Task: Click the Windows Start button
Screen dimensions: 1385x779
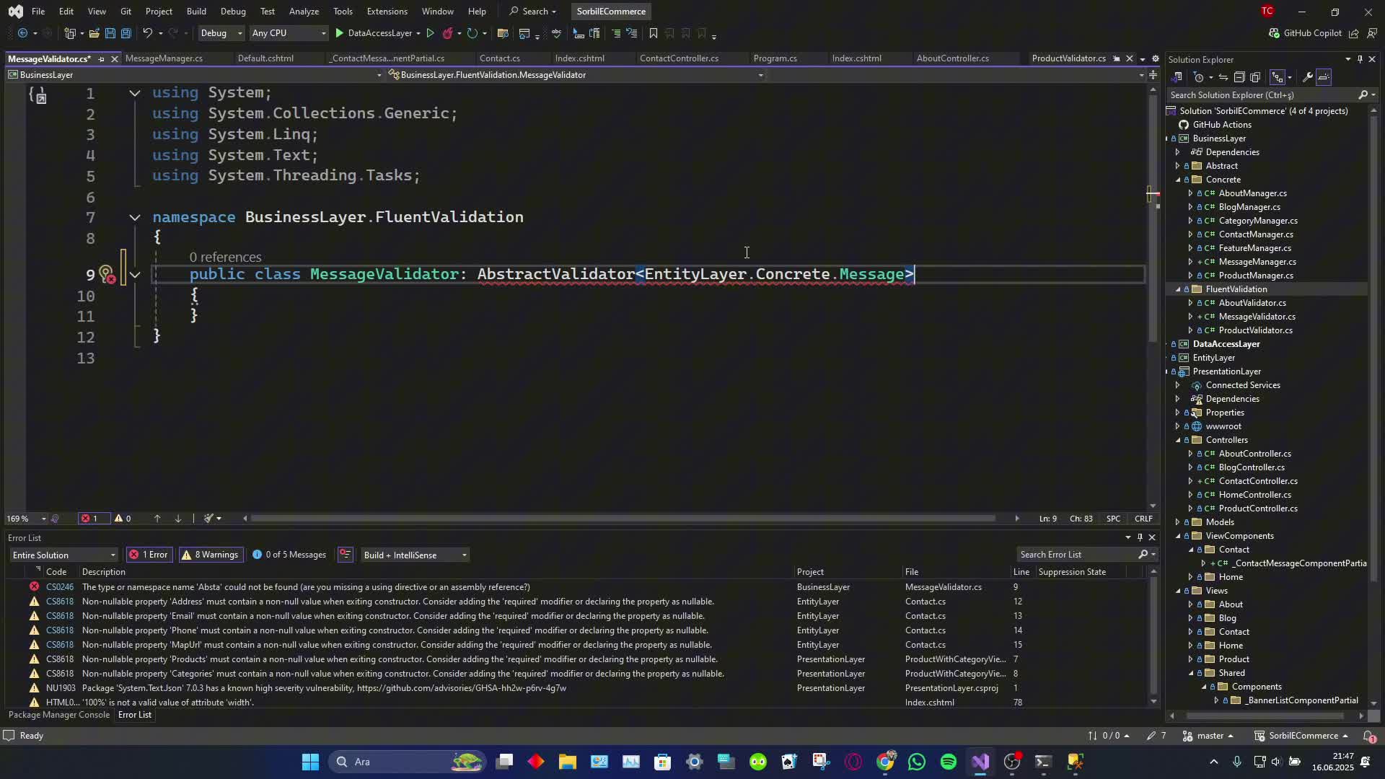Action: pos(310,762)
